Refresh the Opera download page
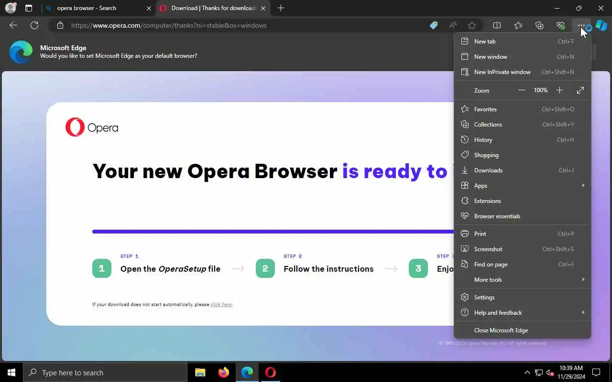The image size is (612, 382). [x=34, y=25]
